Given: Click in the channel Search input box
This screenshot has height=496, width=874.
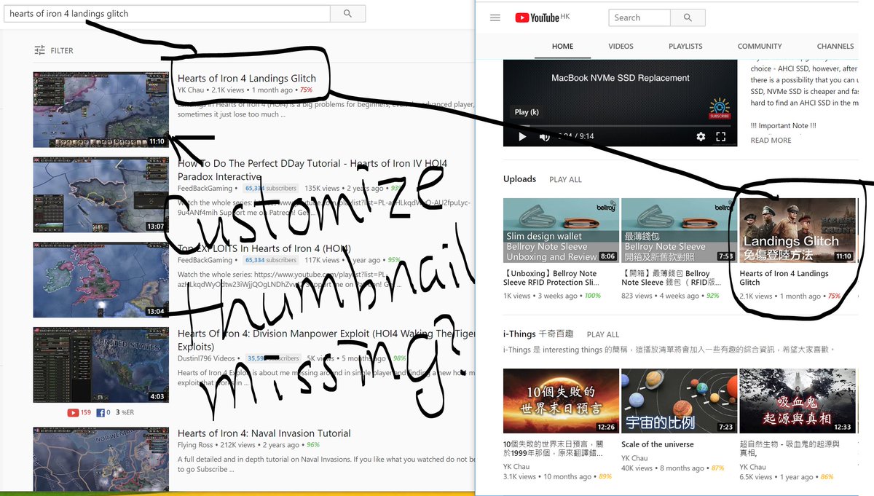Looking at the screenshot, I should (x=639, y=17).
